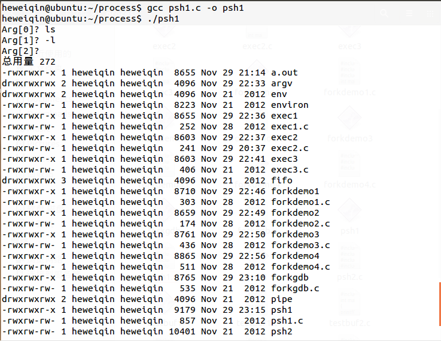Click the 'forkdemo4.c' file name in the listing
The height and width of the screenshot is (341, 441).
[300, 267]
